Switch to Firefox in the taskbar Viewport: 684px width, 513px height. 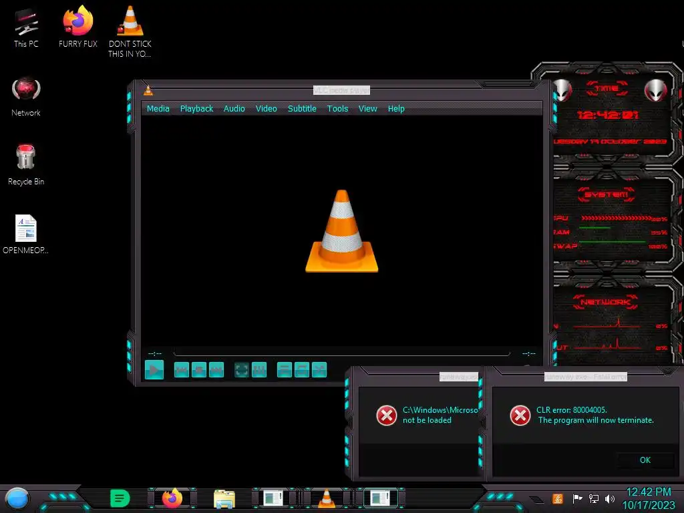click(172, 498)
